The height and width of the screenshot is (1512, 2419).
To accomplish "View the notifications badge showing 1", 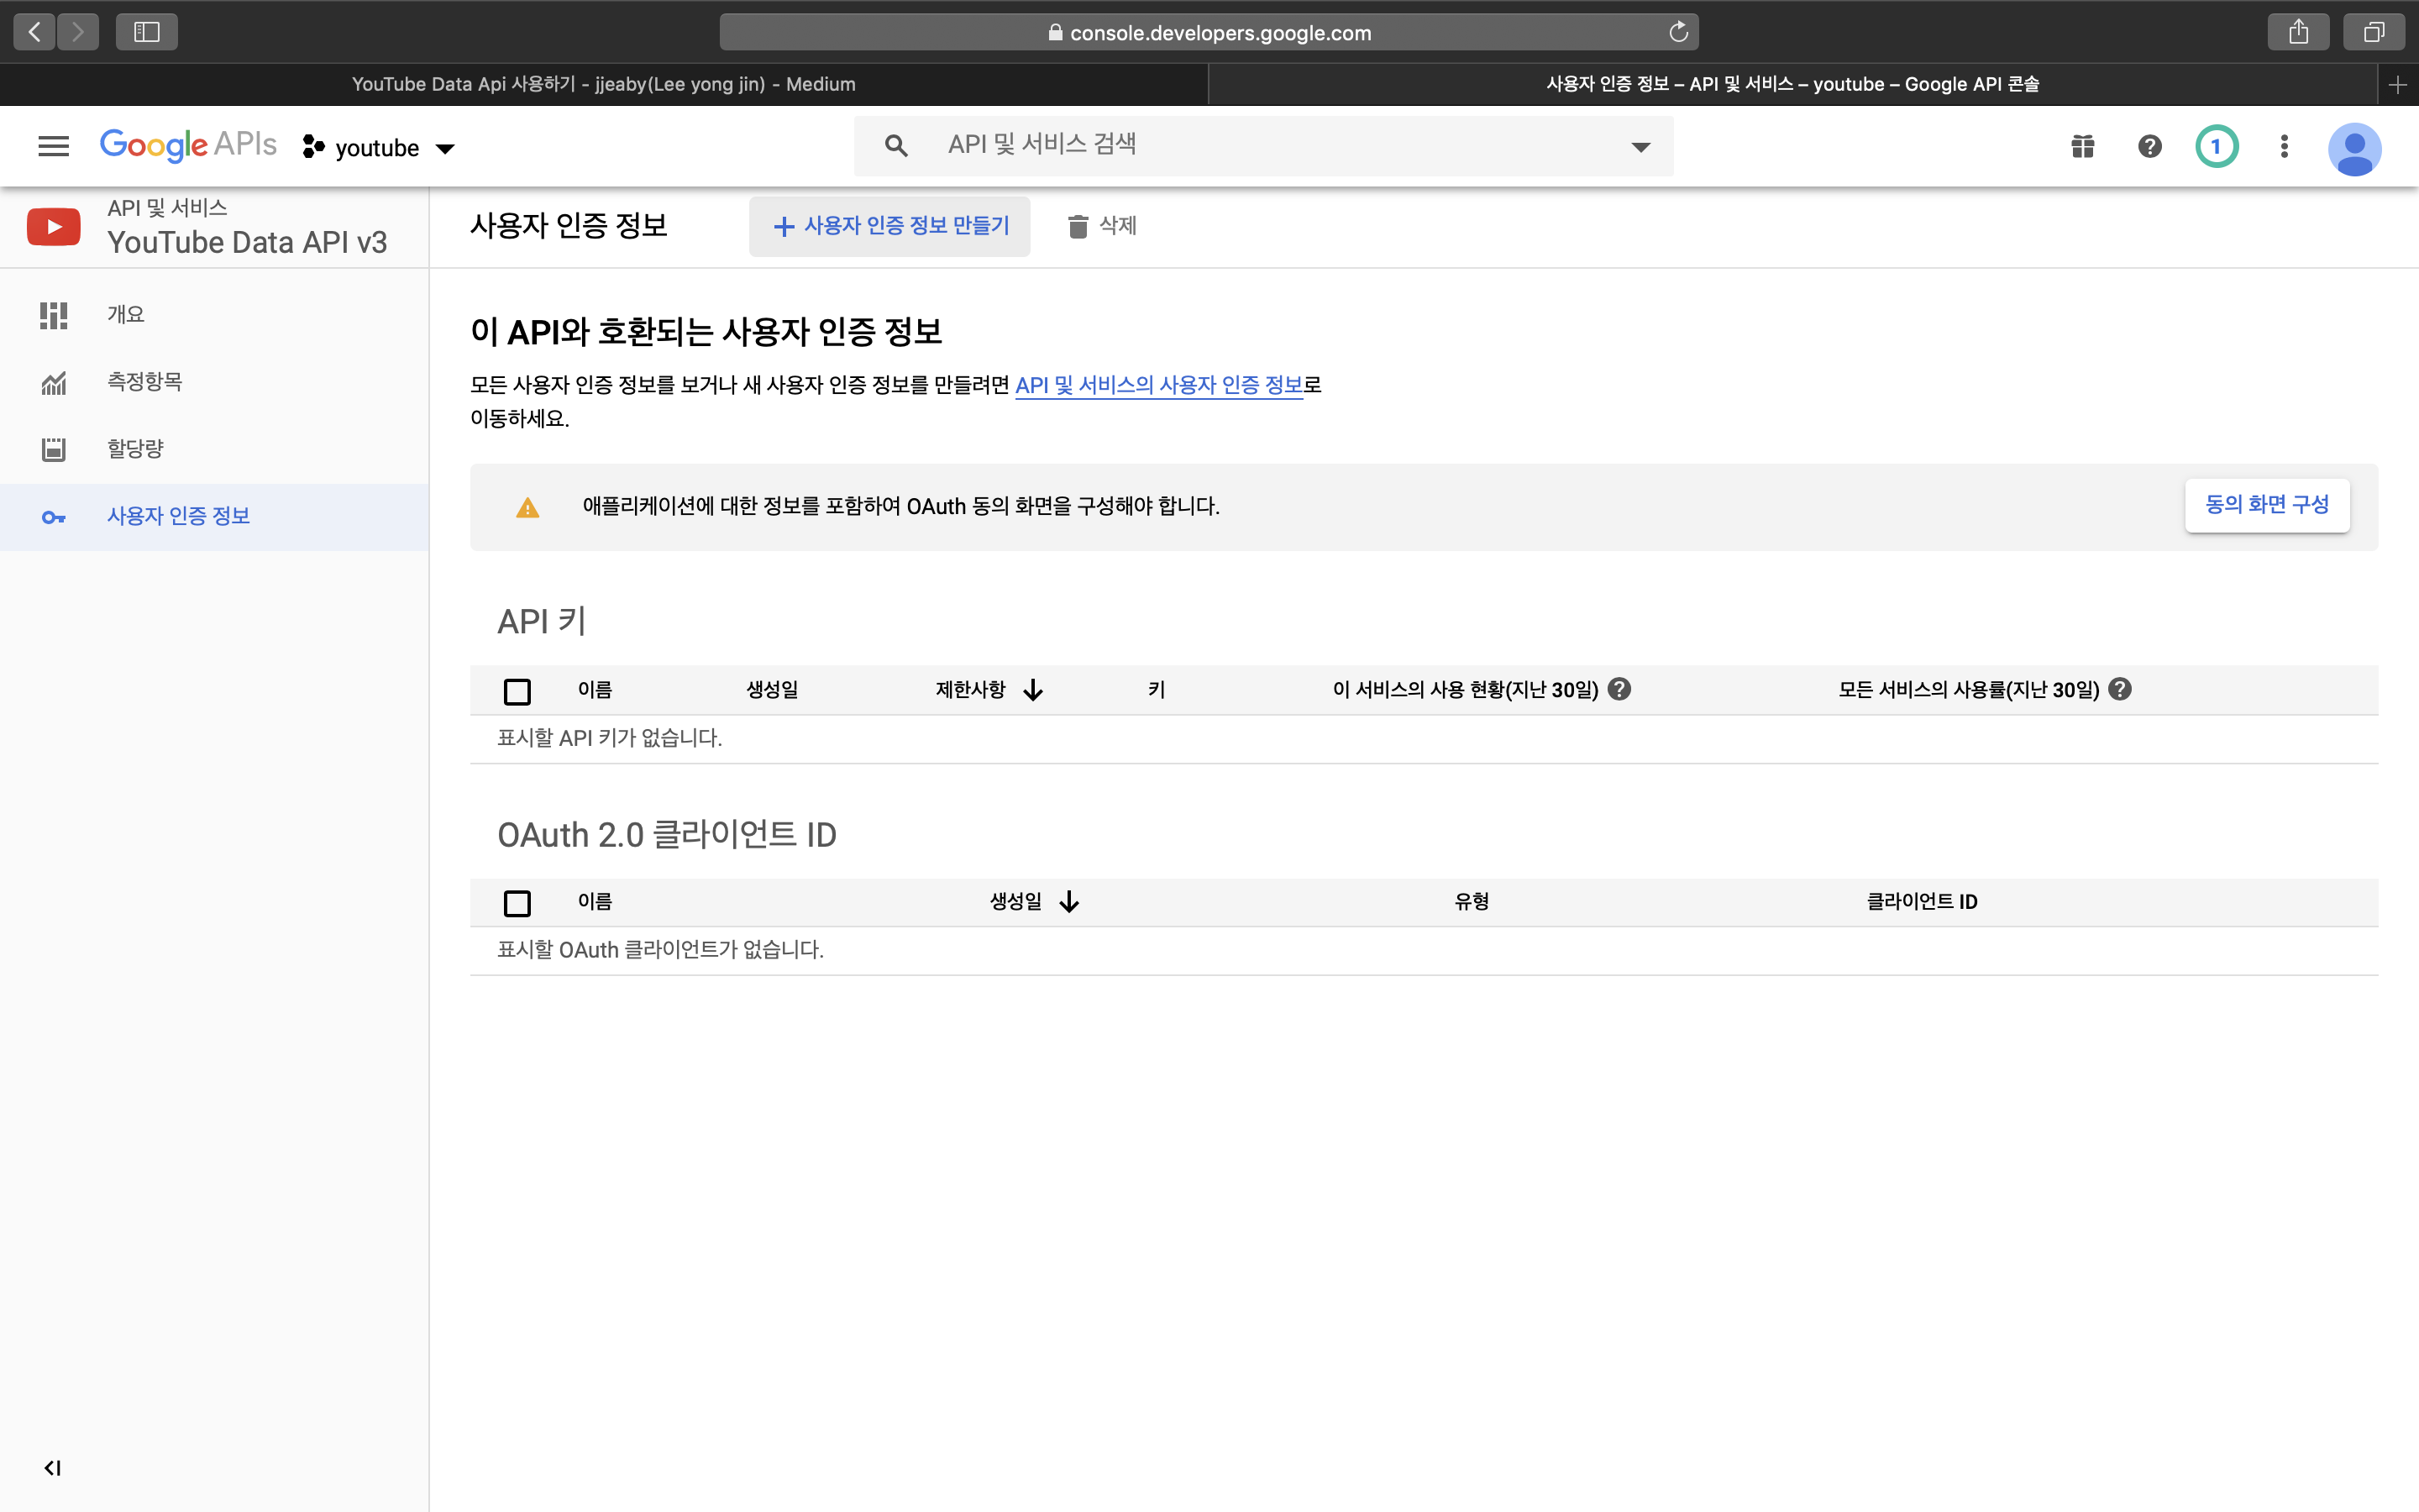I will (2216, 147).
